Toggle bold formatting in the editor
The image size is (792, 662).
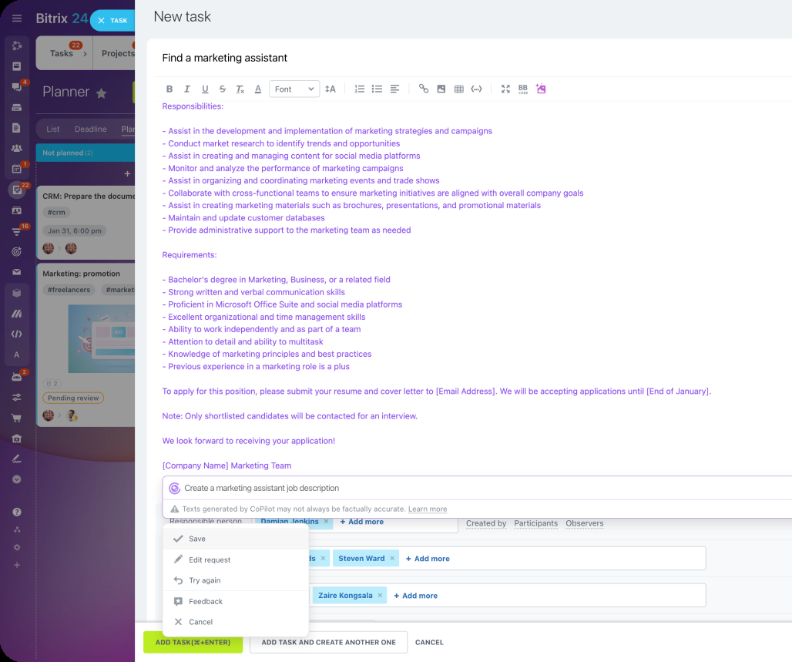169,89
